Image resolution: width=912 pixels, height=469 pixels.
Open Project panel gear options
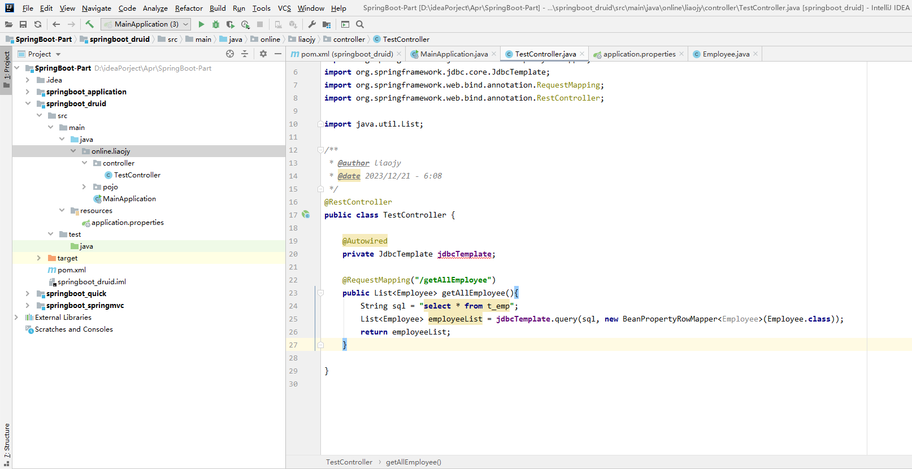(263, 54)
